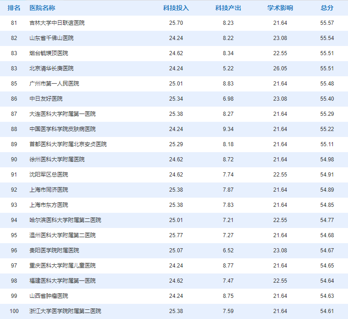Click total score 54.85
Viewport: 348px width, 319px height.
coord(327,205)
